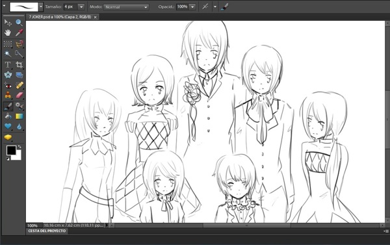Select the Paint Bucket tool
The height and width of the screenshot is (245, 390).
8,116
